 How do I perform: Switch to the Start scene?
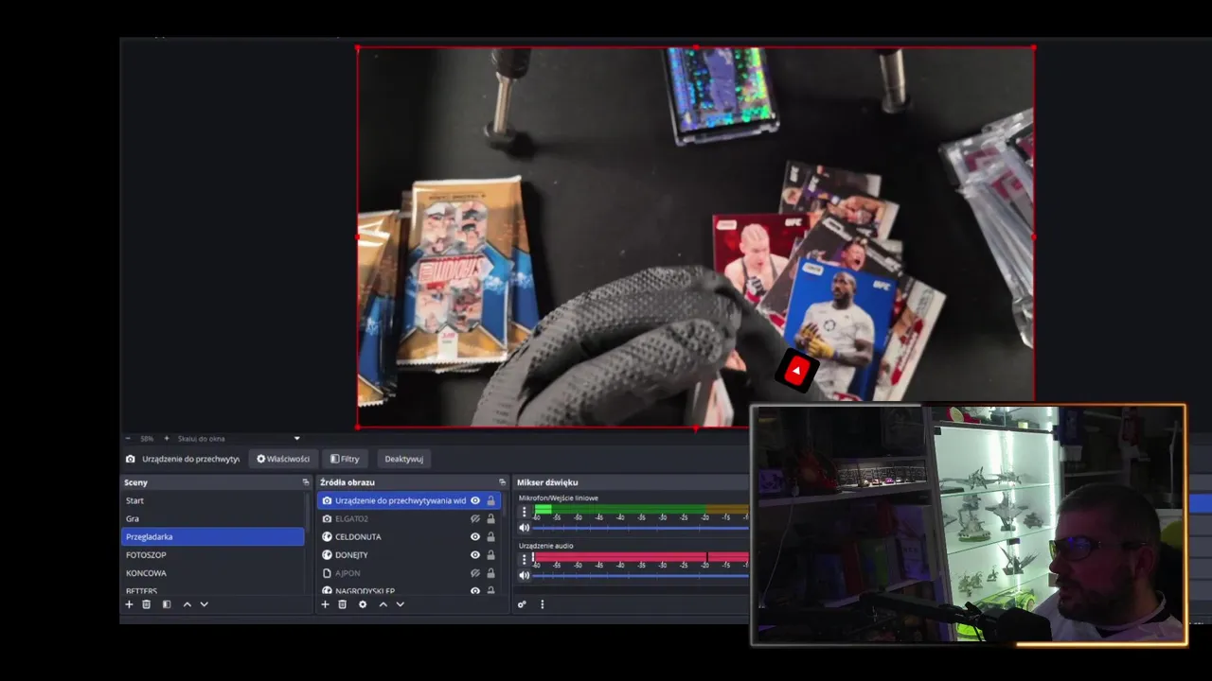click(x=213, y=500)
